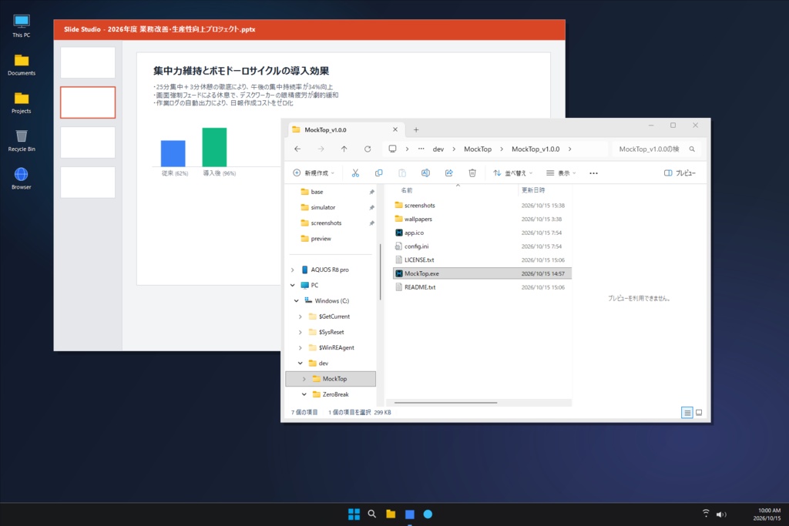Screen dimensions: 789x526
Task: Collapse the ZeroBreak folder node
Action: pos(304,394)
